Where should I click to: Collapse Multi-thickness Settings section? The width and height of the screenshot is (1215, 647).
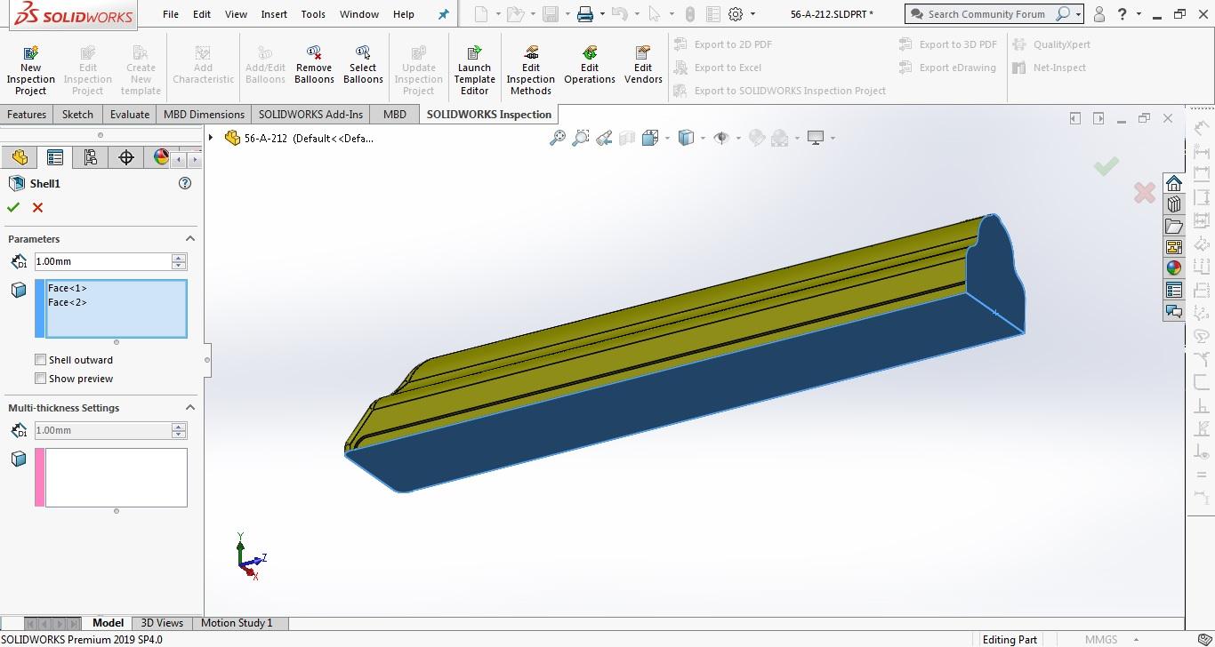tap(189, 408)
